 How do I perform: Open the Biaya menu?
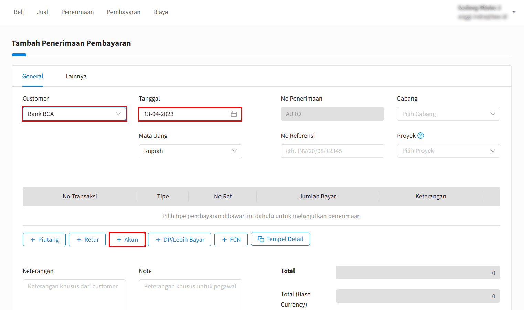click(x=161, y=12)
